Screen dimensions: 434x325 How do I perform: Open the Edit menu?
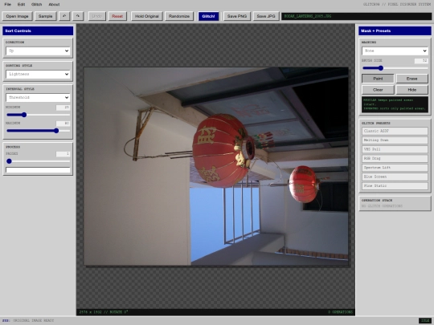(x=21, y=4)
